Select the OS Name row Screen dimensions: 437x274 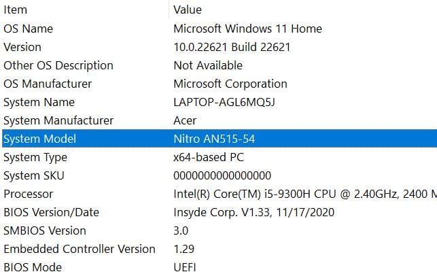pos(28,29)
